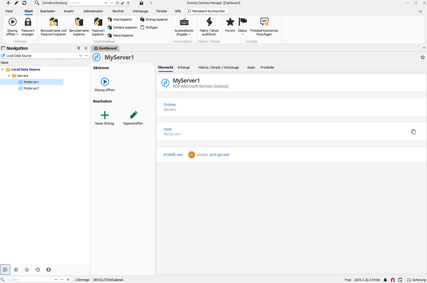Close the Navigation panel
Screen dimensions: 427x283
tap(86, 48)
